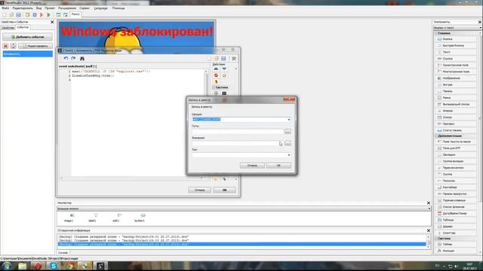Select the Таблица component
Image resolution: width=483 pixels, height=271 pixels.
(455, 220)
